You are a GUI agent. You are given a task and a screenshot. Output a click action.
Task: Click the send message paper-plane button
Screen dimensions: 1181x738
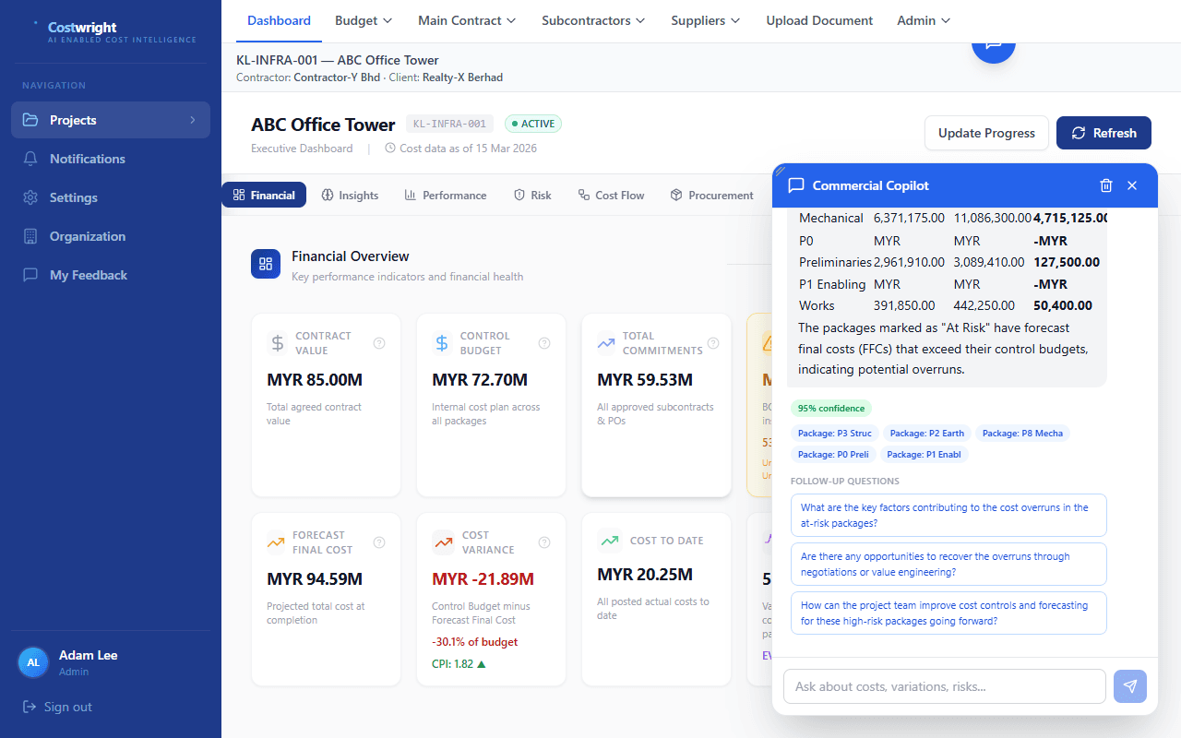(1130, 686)
